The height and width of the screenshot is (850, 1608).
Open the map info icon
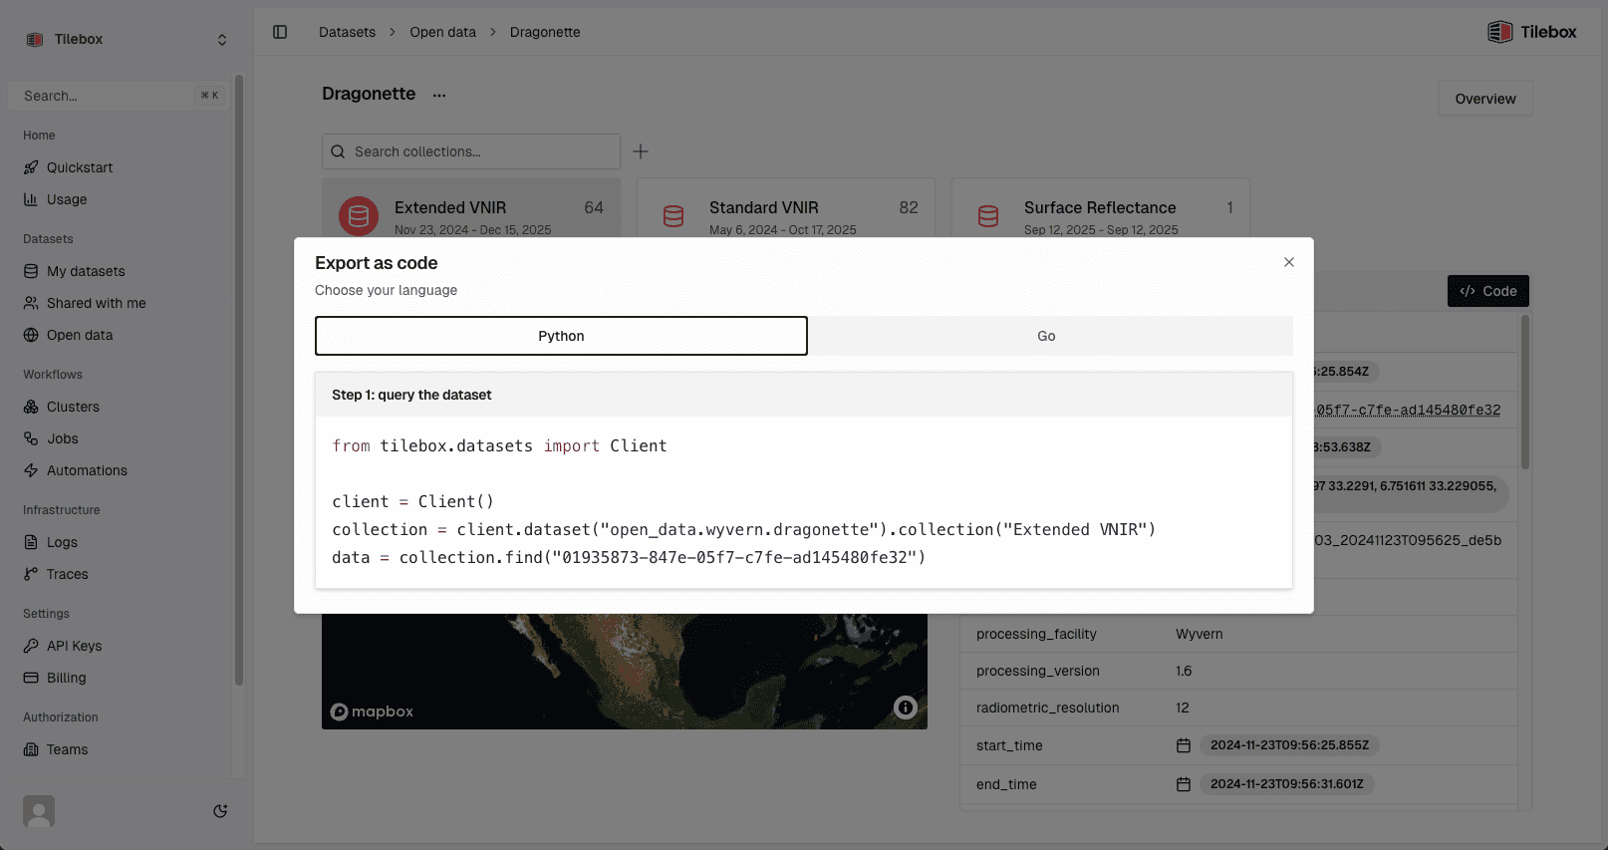pos(906,708)
